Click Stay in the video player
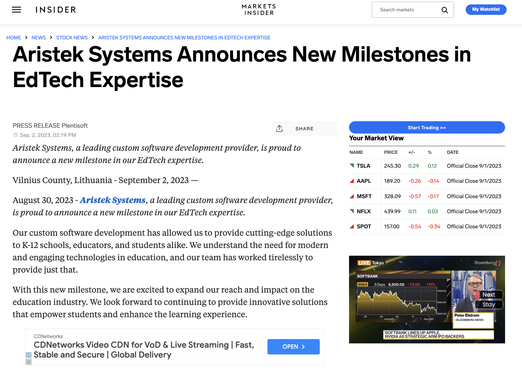Image resolution: width=522 pixels, height=368 pixels. click(488, 305)
